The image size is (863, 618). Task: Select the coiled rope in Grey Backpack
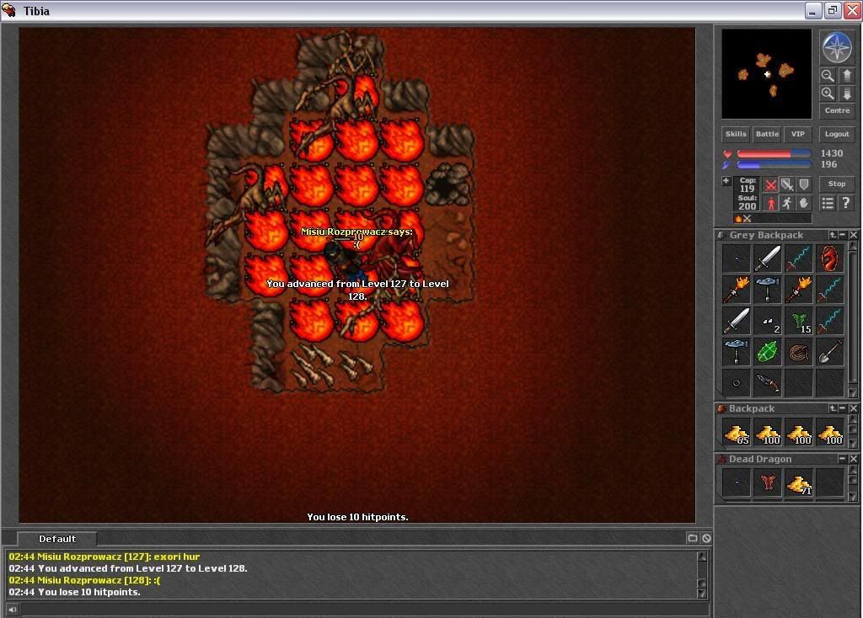click(x=799, y=352)
